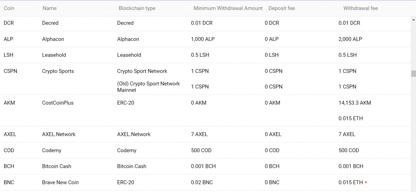Select the DCR coin row

(x=9, y=23)
